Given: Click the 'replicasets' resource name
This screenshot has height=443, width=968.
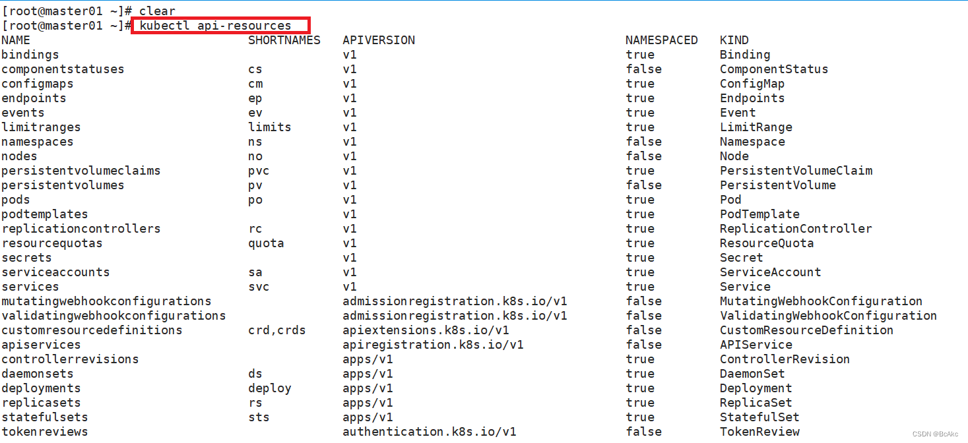Looking at the screenshot, I should coord(41,403).
